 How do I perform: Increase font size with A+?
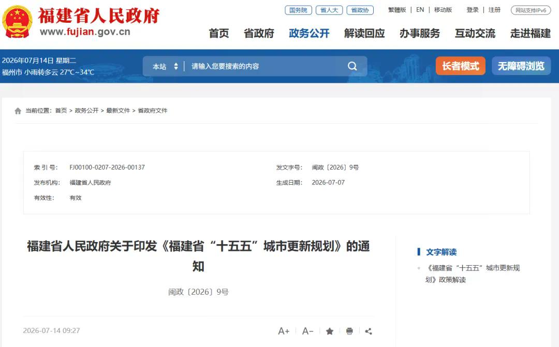click(284, 331)
